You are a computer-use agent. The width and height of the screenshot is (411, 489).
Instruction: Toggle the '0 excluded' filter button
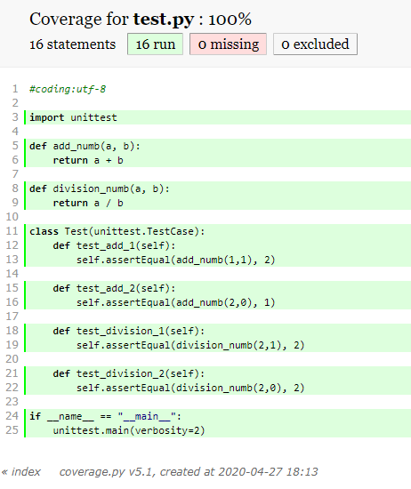pyautogui.click(x=315, y=44)
